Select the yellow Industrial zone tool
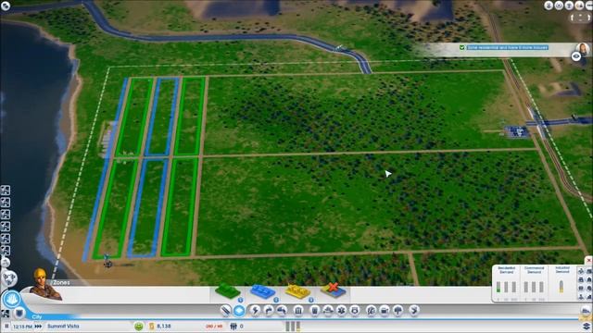Screen dimensions: 593x333 coord(297,290)
